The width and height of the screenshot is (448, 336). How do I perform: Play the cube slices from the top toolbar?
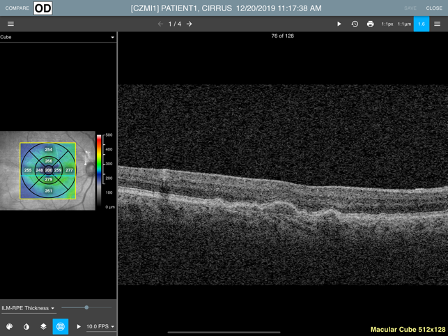tap(339, 24)
